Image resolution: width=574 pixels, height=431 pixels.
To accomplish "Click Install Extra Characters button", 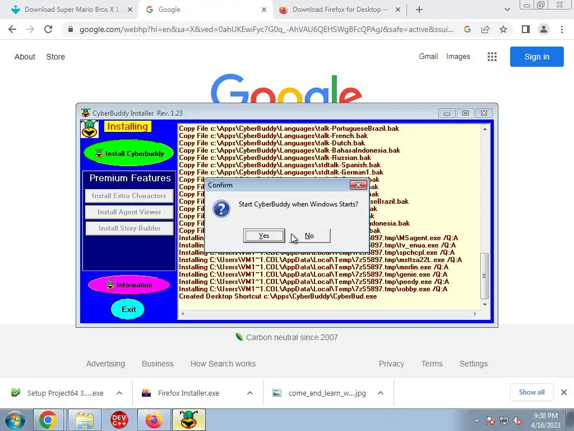I will (x=129, y=196).
